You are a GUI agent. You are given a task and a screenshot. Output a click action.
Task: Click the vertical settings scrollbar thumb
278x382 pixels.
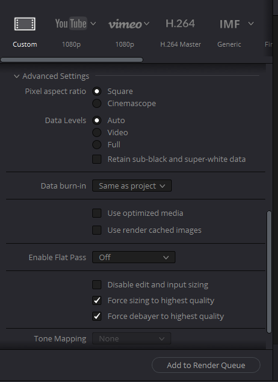click(270, 272)
